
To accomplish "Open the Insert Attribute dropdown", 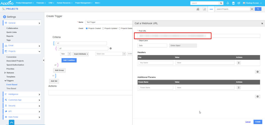I will (x=81, y=54).
